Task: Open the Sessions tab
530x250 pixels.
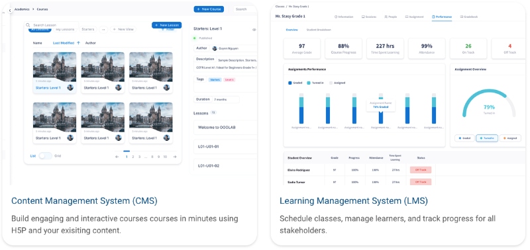Action: tap(369, 17)
